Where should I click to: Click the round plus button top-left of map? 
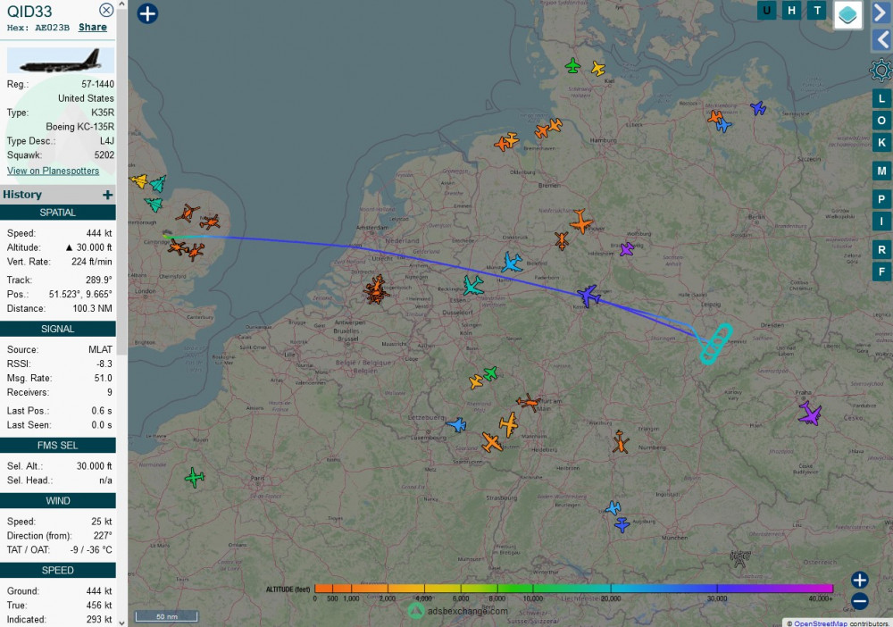(147, 13)
